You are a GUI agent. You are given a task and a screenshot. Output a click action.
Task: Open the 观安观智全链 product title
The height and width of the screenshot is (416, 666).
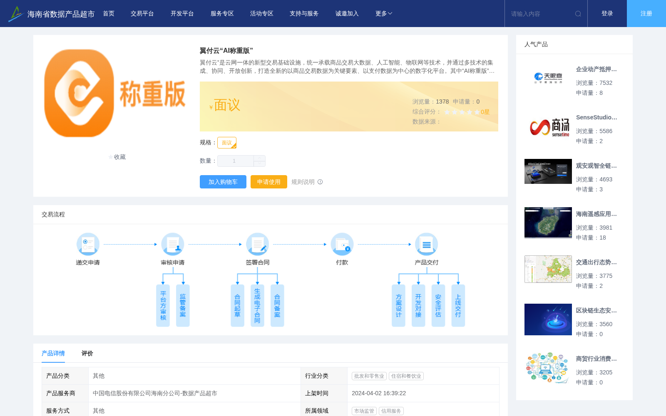pyautogui.click(x=596, y=166)
